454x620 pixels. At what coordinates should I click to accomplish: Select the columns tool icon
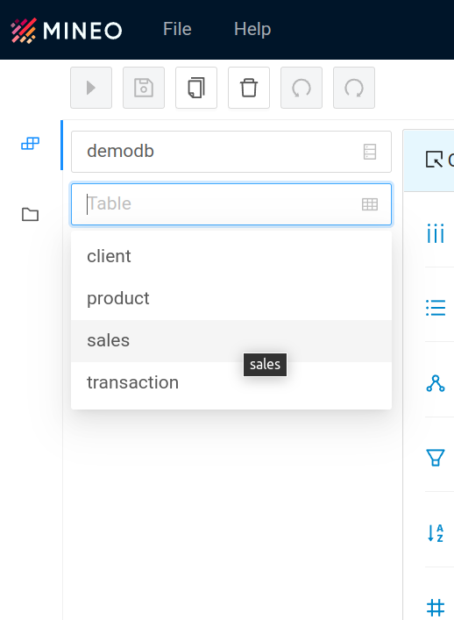436,233
